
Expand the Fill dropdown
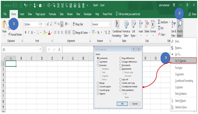[x=164, y=28]
